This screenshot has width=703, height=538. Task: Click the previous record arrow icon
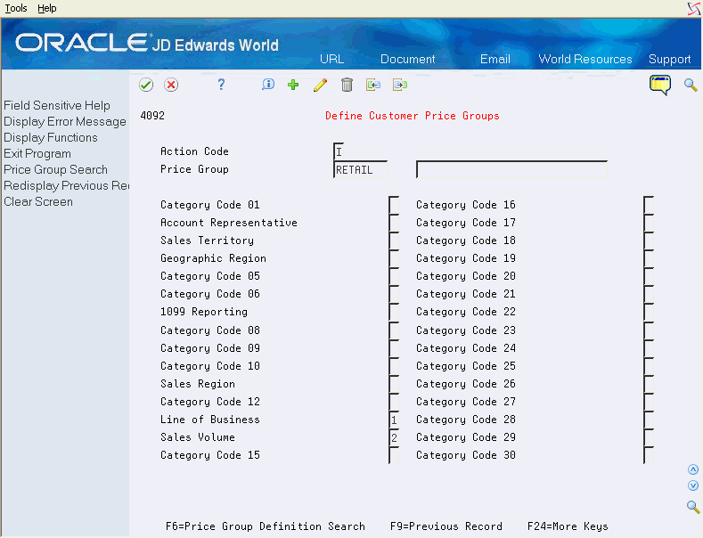pos(373,85)
